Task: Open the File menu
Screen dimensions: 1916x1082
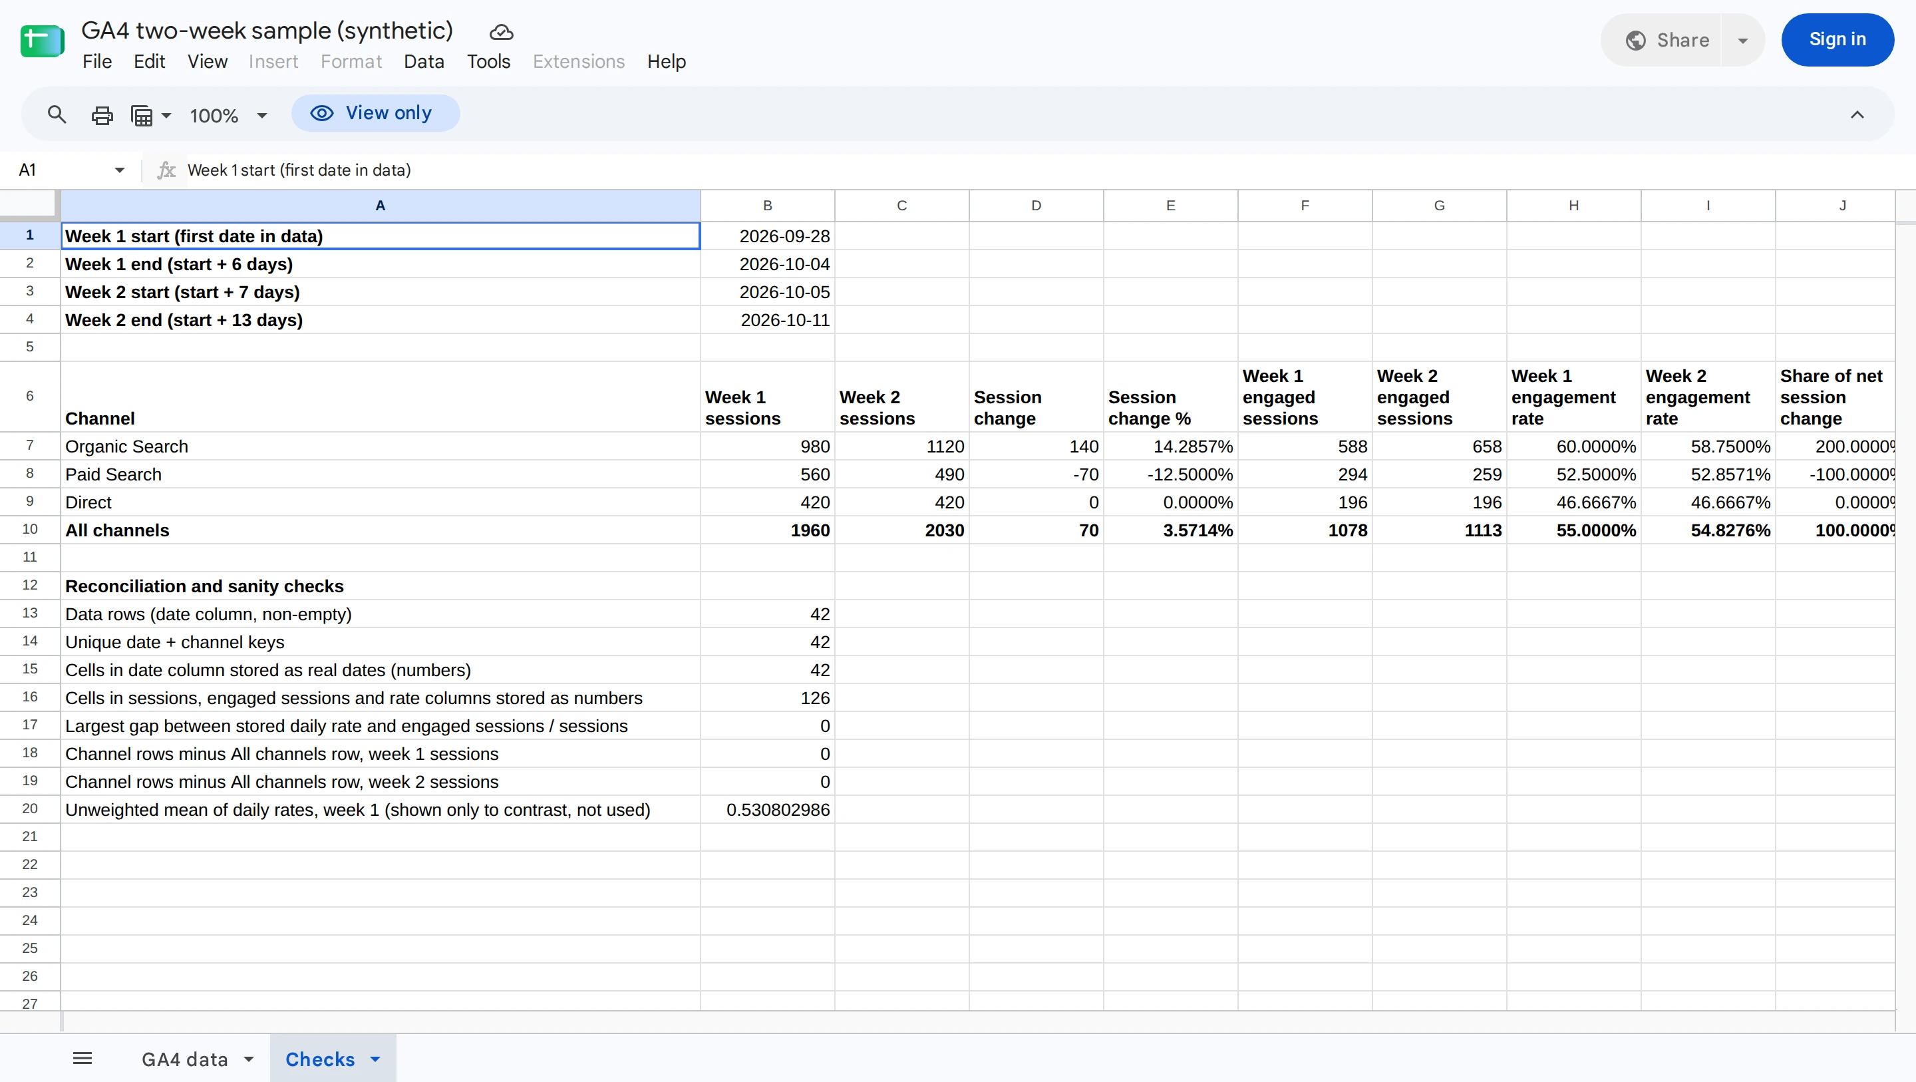Action: 97,62
